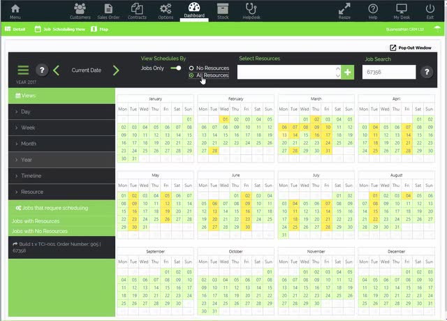Click the Current Date button
Viewport: 447px width, 321px height.
[x=87, y=70]
